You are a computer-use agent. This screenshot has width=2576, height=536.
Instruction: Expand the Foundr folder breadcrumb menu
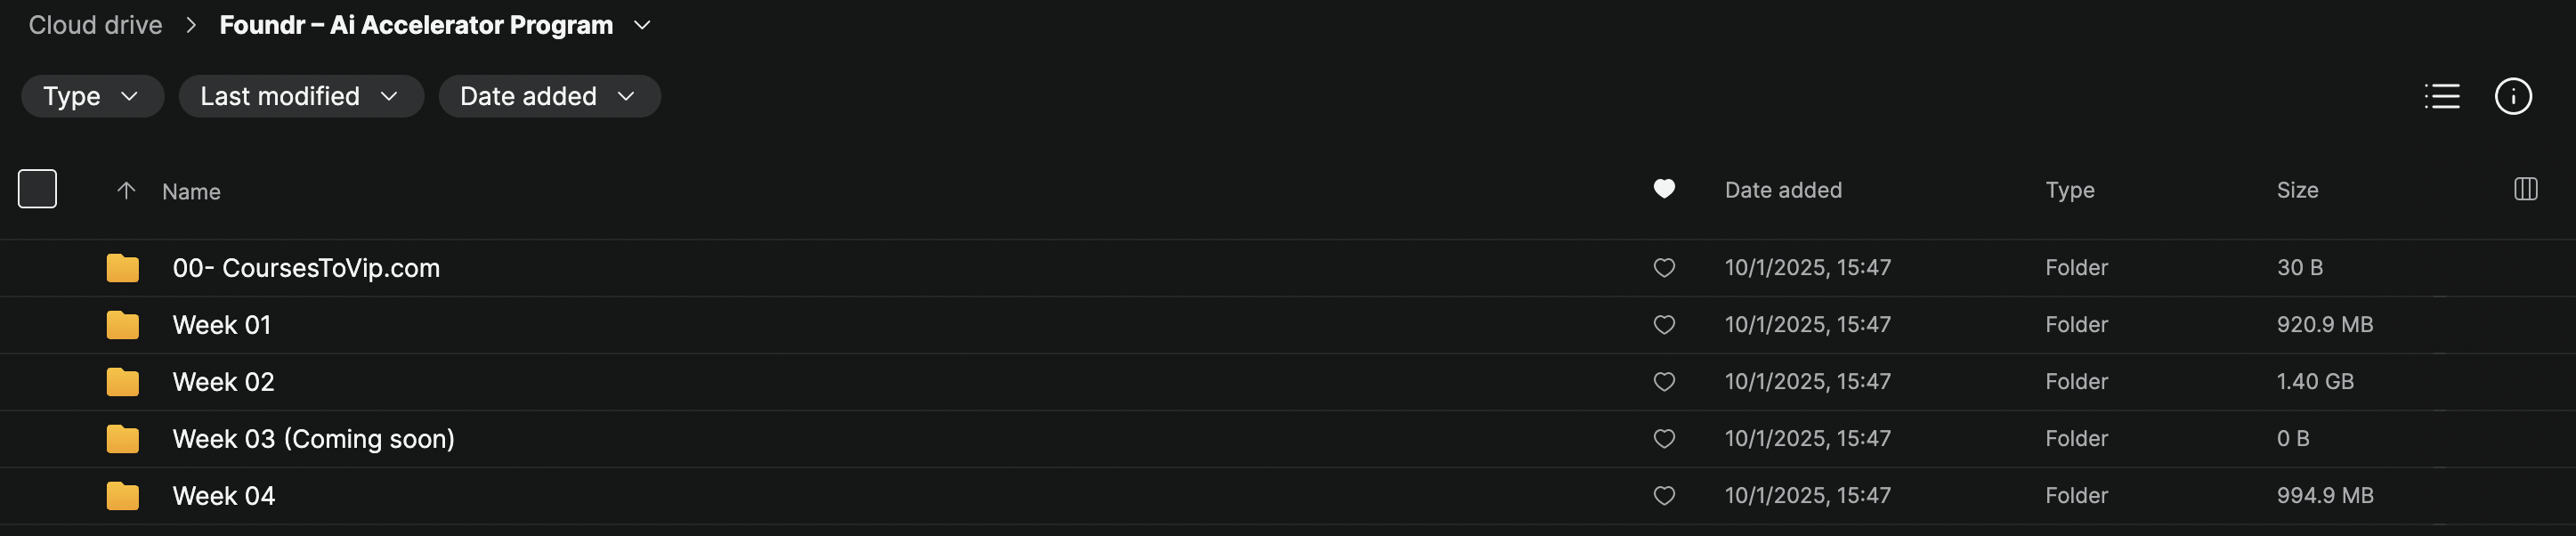coord(642,25)
